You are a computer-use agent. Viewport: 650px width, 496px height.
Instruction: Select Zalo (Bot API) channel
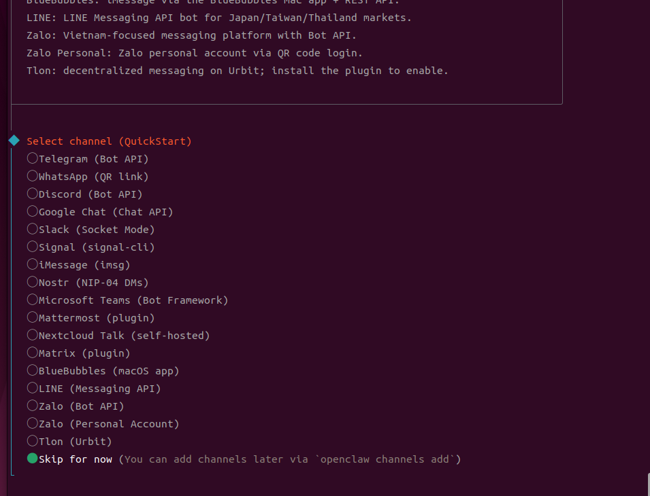point(33,406)
